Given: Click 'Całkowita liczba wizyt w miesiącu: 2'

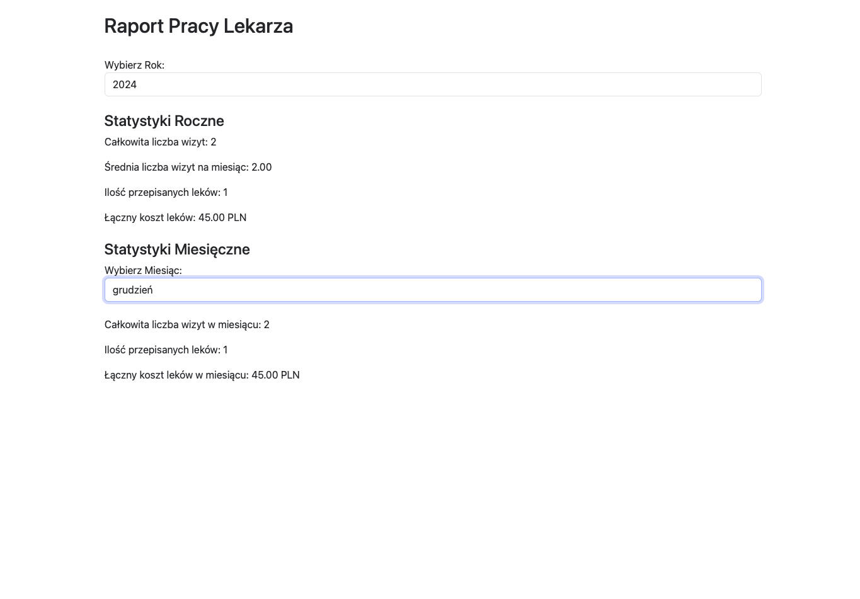Looking at the screenshot, I should pyautogui.click(x=187, y=324).
